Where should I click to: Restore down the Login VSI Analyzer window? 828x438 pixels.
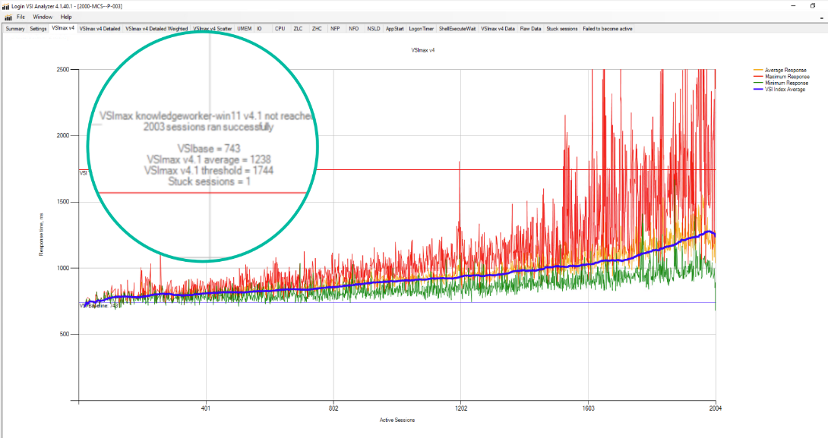(813, 6)
